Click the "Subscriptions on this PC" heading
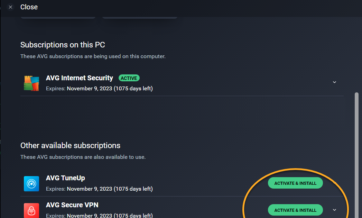The image size is (362, 218). tap(63, 45)
